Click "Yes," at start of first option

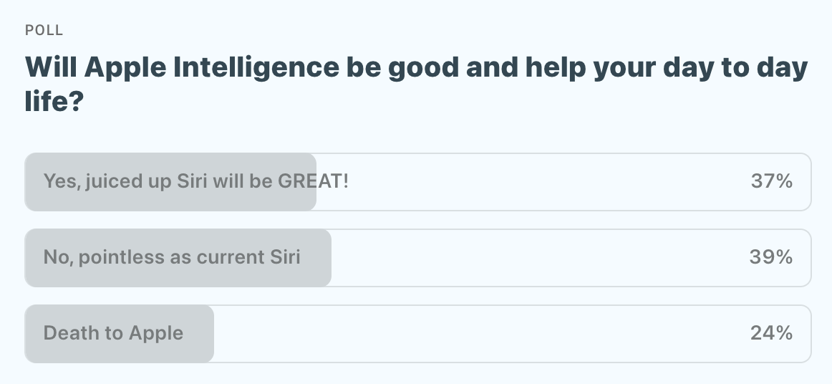coord(61,182)
